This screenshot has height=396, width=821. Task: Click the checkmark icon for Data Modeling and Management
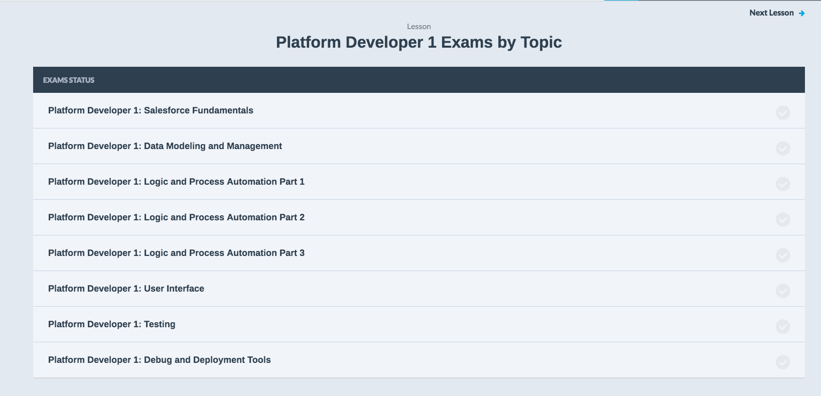coord(783,148)
